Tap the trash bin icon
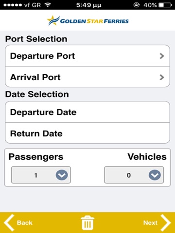The width and height of the screenshot is (175, 233). click(x=87, y=223)
